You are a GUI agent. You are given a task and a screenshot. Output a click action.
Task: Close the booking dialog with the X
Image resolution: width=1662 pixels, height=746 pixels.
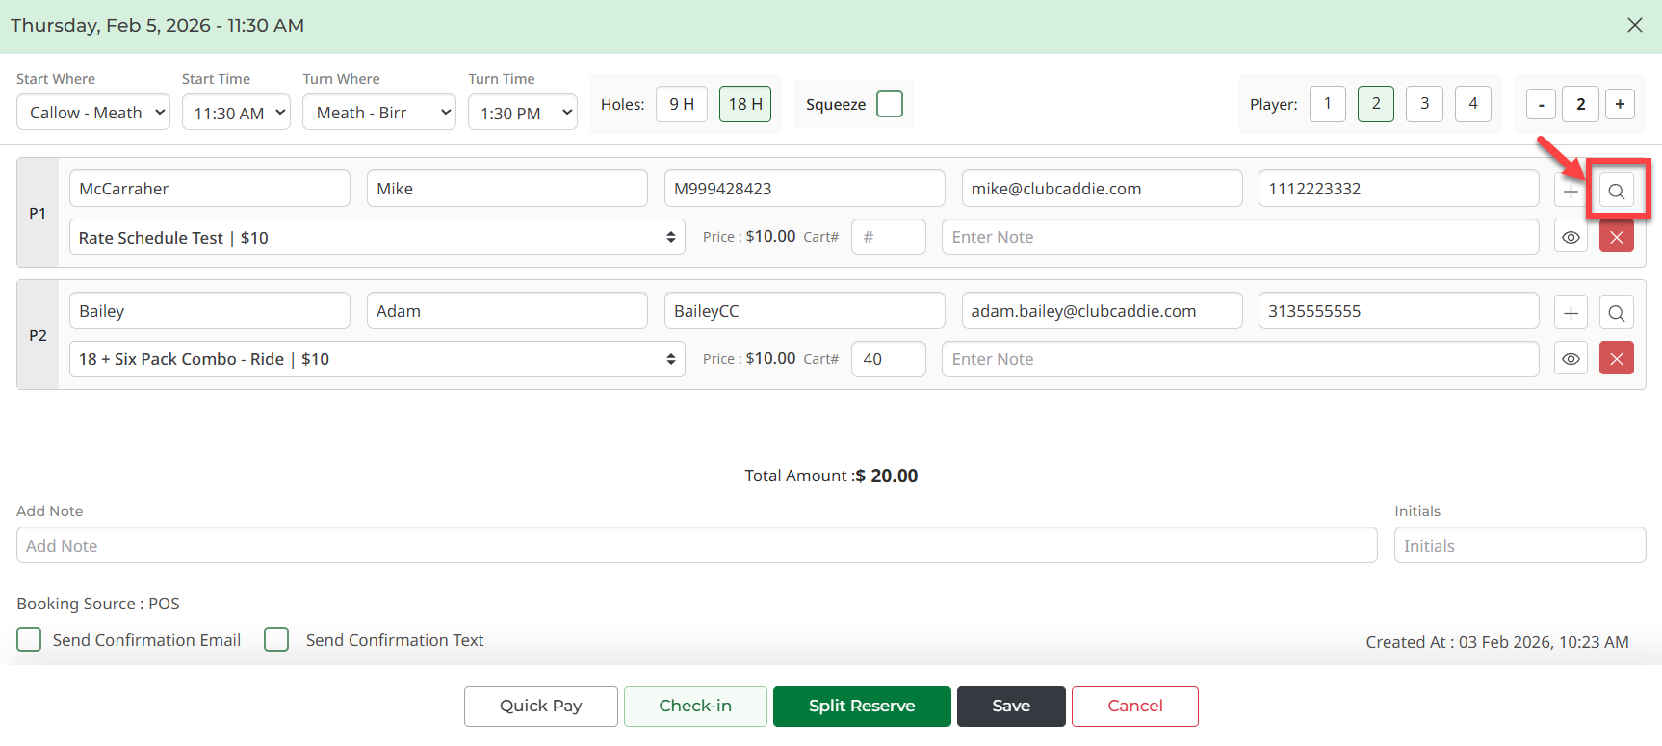1635,25
